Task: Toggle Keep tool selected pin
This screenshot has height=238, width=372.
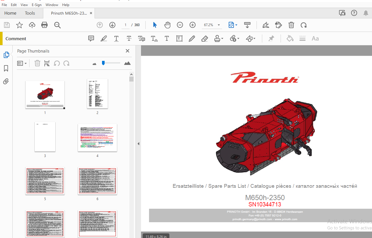Action: tap(271, 38)
